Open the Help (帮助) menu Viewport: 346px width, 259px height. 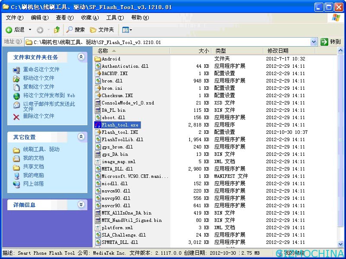(x=140, y=18)
